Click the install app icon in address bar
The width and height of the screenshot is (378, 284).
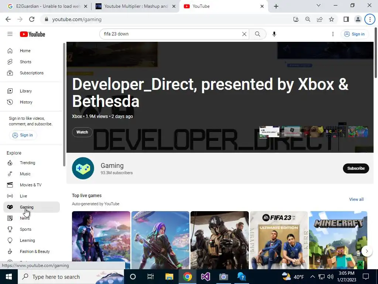tap(296, 19)
